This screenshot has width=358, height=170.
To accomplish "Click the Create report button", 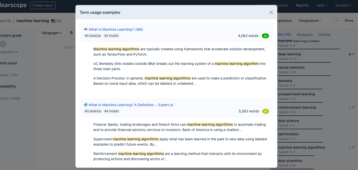I will tap(43, 5).
